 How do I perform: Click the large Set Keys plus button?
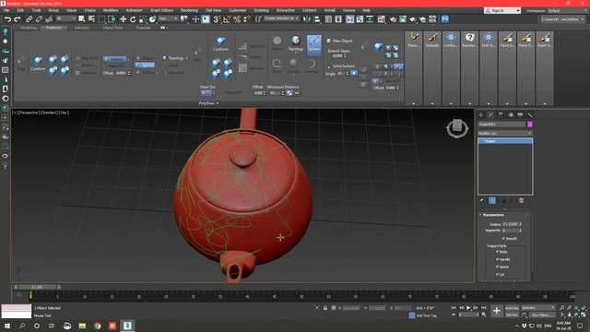tap(497, 311)
